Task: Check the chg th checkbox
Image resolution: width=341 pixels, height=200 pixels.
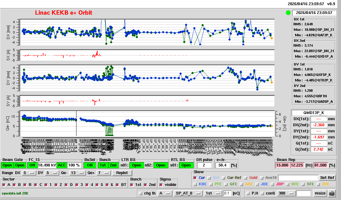Action: (x=141, y=193)
